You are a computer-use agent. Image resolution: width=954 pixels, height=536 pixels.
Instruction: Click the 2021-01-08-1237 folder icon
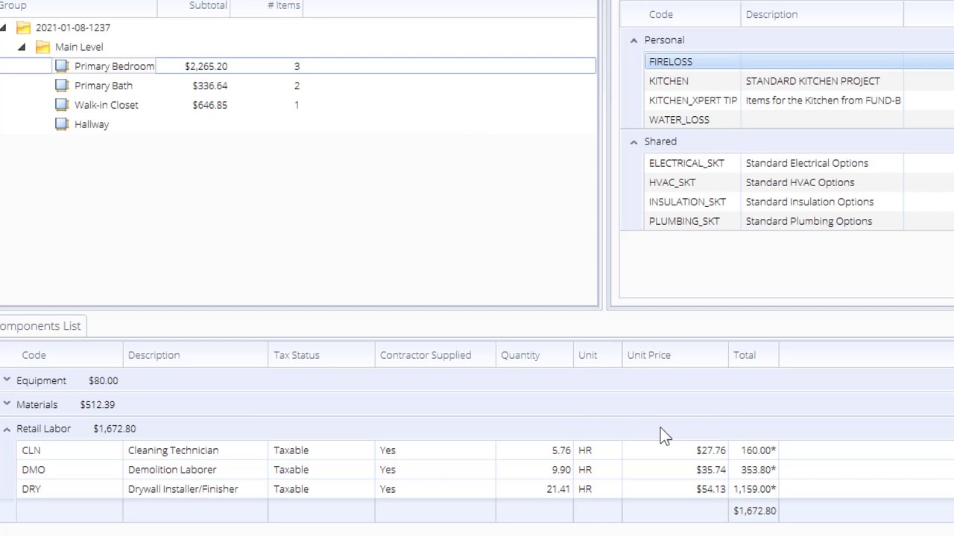tap(24, 28)
